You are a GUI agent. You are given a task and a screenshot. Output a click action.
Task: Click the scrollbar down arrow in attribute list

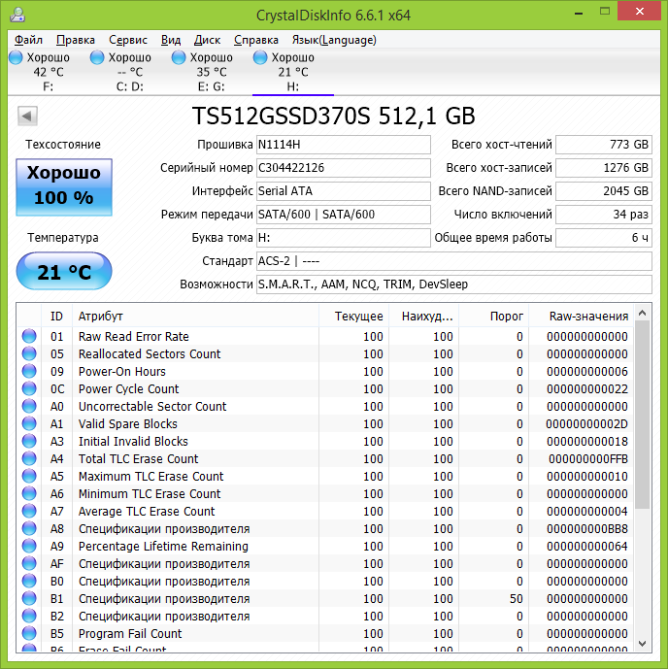(x=643, y=644)
